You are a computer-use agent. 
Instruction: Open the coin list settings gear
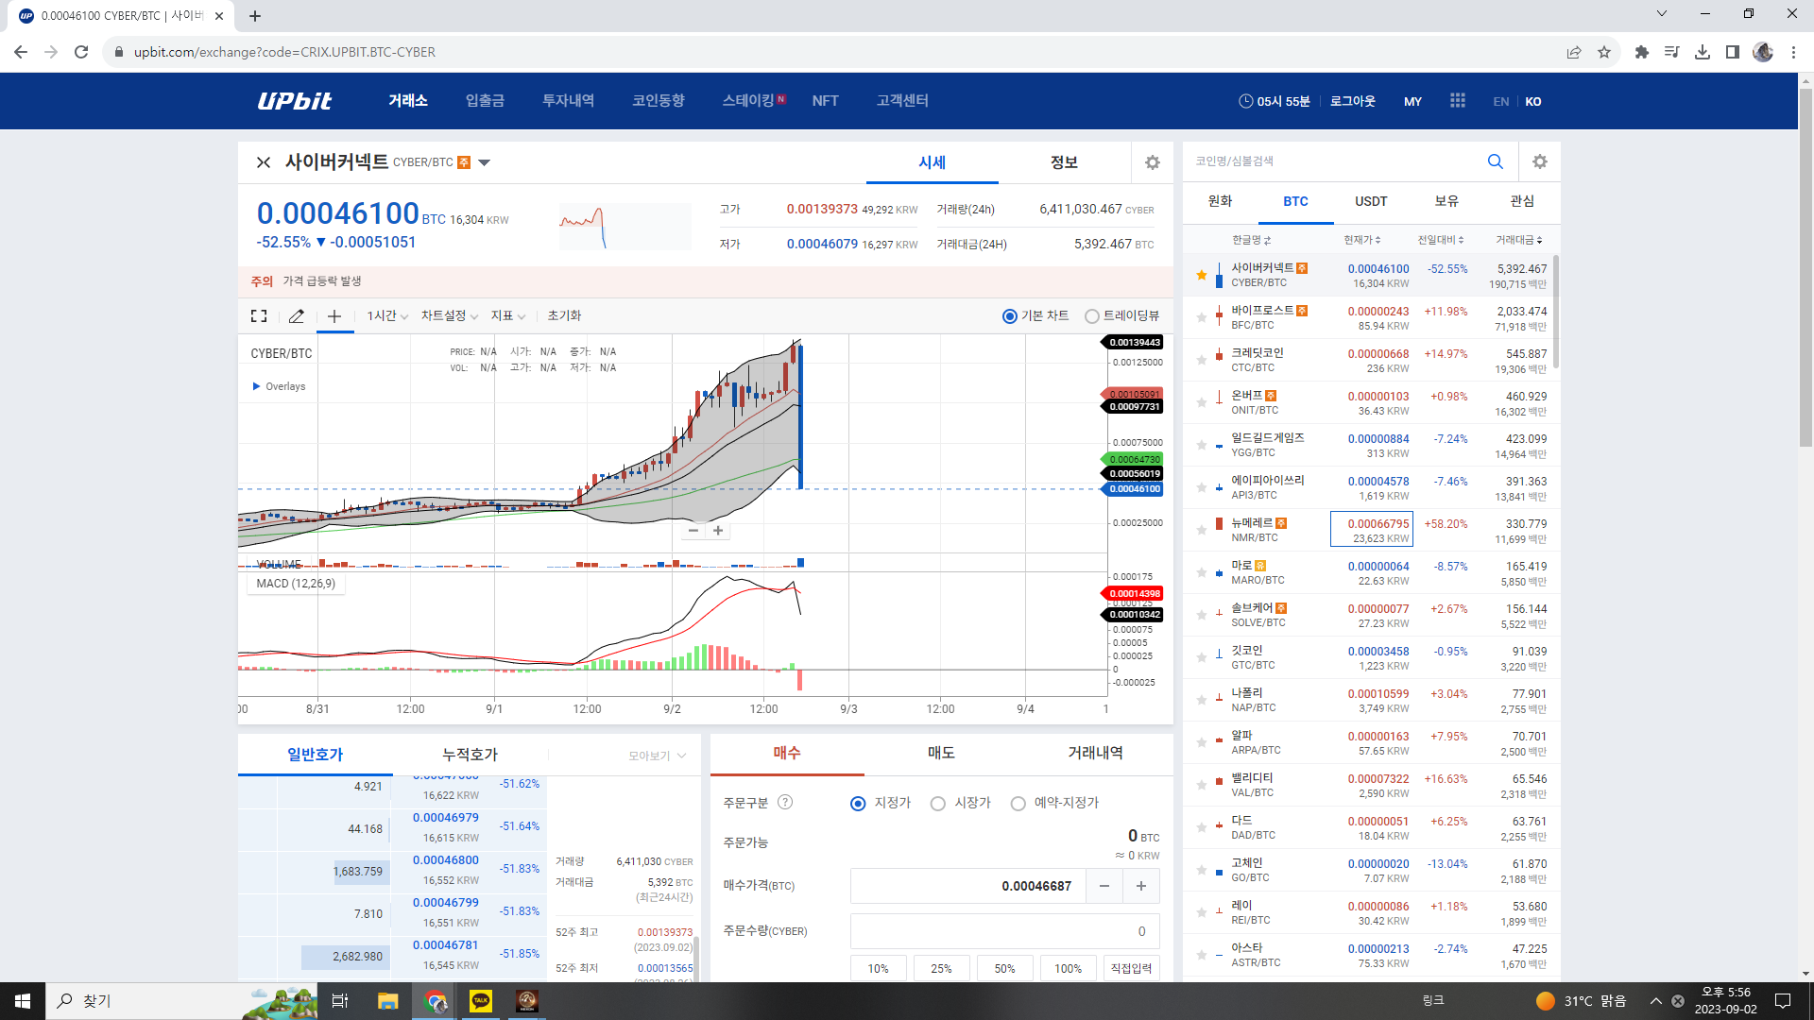(1540, 161)
